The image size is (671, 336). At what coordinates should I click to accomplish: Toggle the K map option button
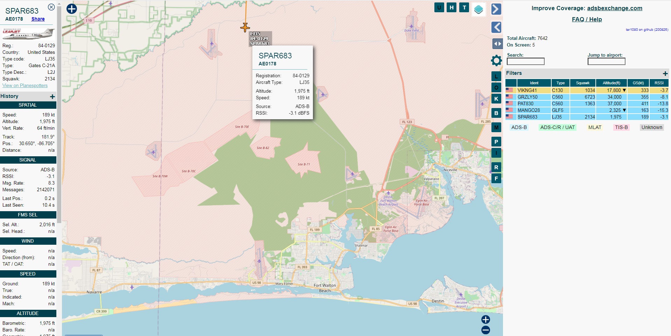(x=496, y=99)
